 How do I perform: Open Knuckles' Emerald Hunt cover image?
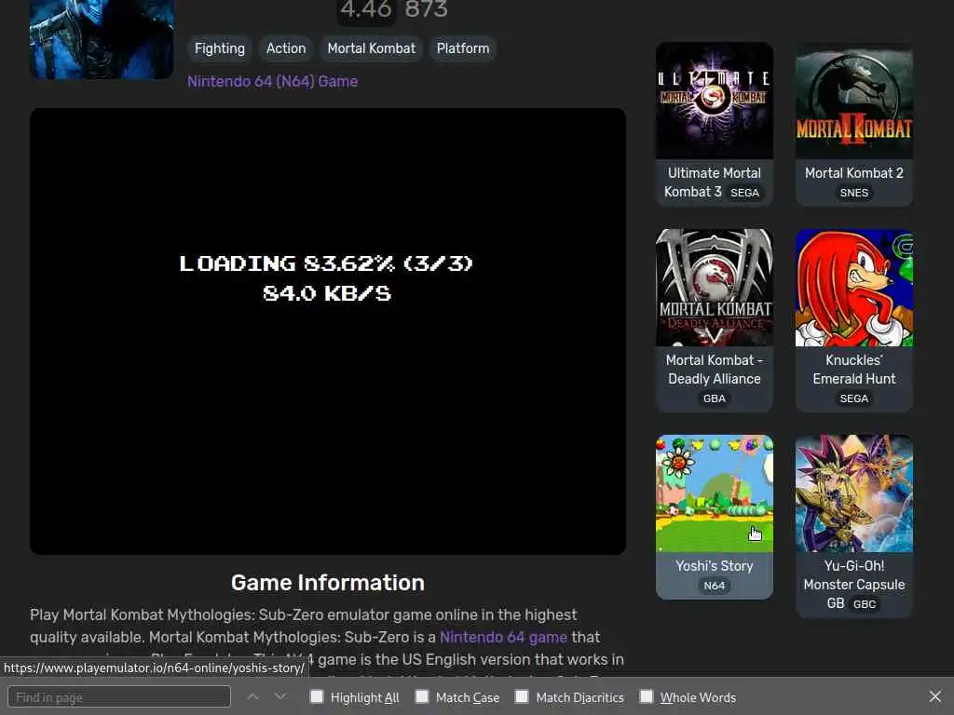click(854, 288)
